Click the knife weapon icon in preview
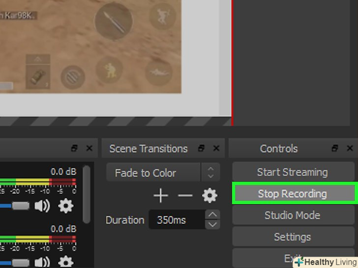Viewport: 358px width, 268px height. tap(114, 21)
